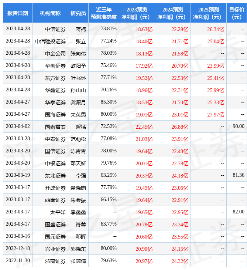Click the 73.81% accuracy value
Screen dimensions: 247x270
[x=109, y=28]
